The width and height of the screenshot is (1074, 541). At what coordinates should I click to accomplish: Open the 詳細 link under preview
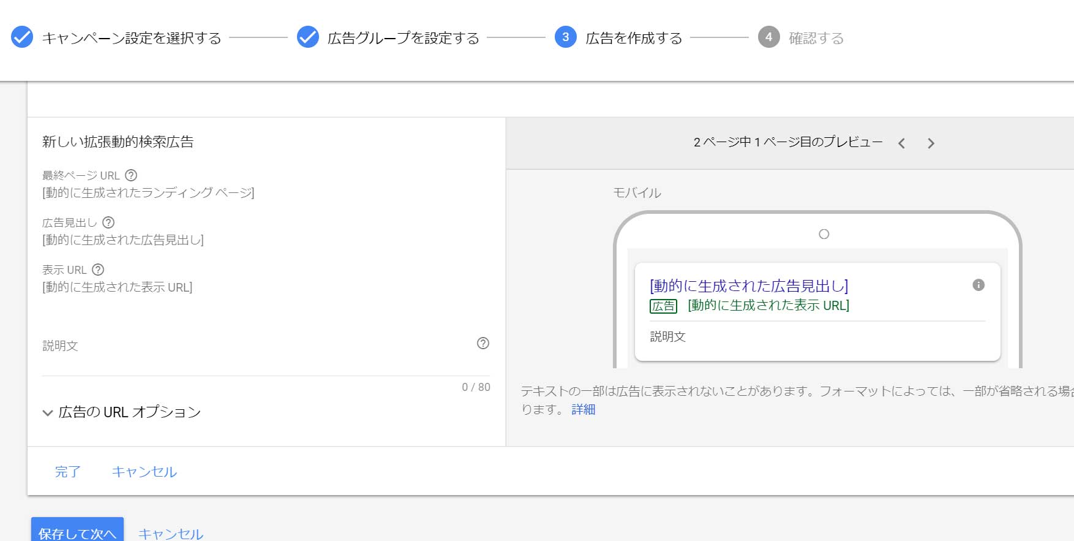click(x=584, y=409)
